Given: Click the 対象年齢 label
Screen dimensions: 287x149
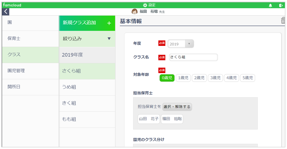Looking at the screenshot, I should point(141,75).
